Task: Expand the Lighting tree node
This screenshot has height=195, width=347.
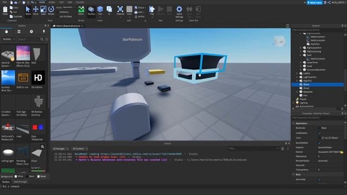Action: click(294, 103)
